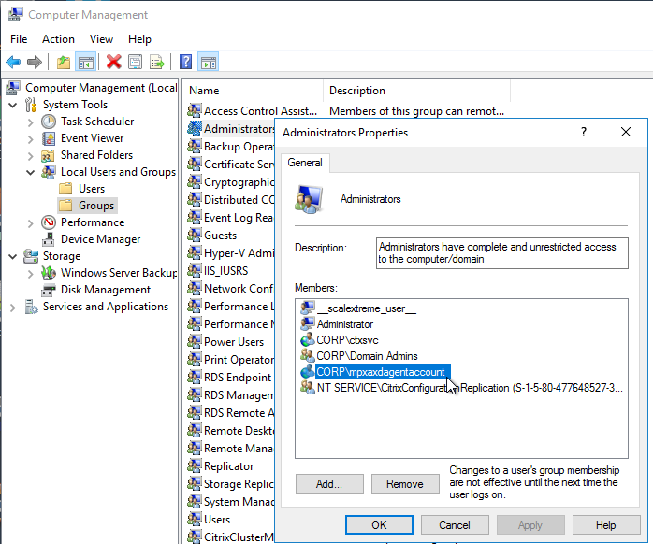This screenshot has width=653, height=544.
Task: Click the Services and Applications icon
Action: pyautogui.click(x=31, y=307)
